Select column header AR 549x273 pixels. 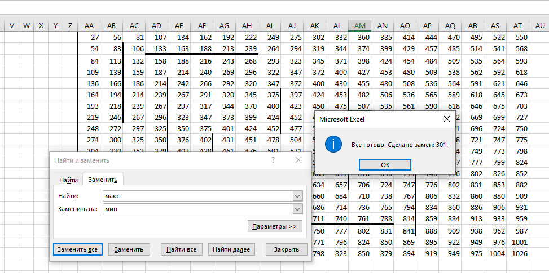[x=472, y=26]
